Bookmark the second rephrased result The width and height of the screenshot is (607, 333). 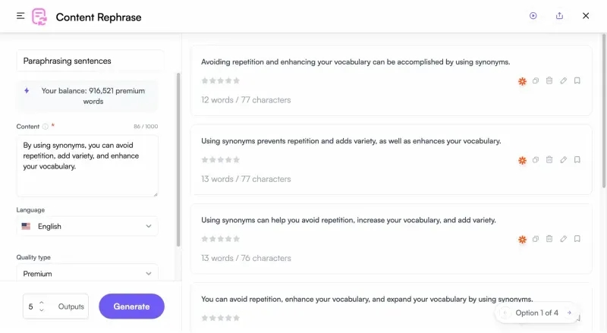577,160
